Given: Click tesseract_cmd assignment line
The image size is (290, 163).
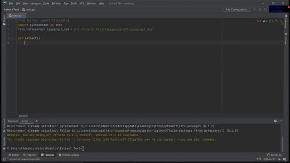Looking at the screenshot, I should [86, 29].
